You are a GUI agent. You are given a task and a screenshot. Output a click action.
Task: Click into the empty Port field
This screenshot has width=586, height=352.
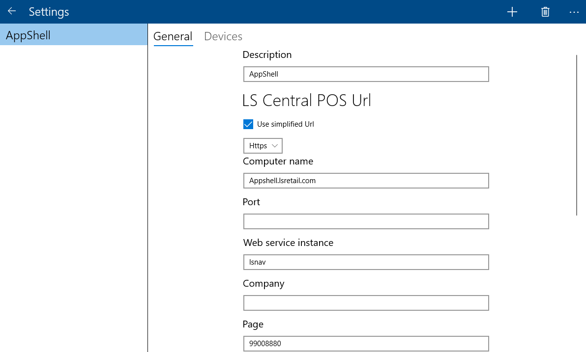pos(366,221)
